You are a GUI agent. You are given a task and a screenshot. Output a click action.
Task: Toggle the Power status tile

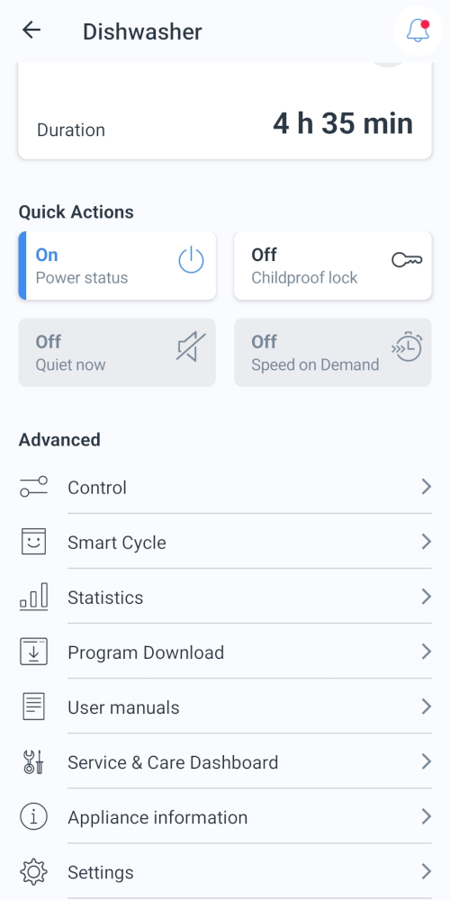[x=117, y=265]
